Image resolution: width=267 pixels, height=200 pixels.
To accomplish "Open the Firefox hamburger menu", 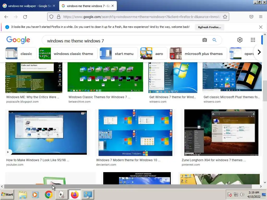I will pyautogui.click(x=261, y=17).
